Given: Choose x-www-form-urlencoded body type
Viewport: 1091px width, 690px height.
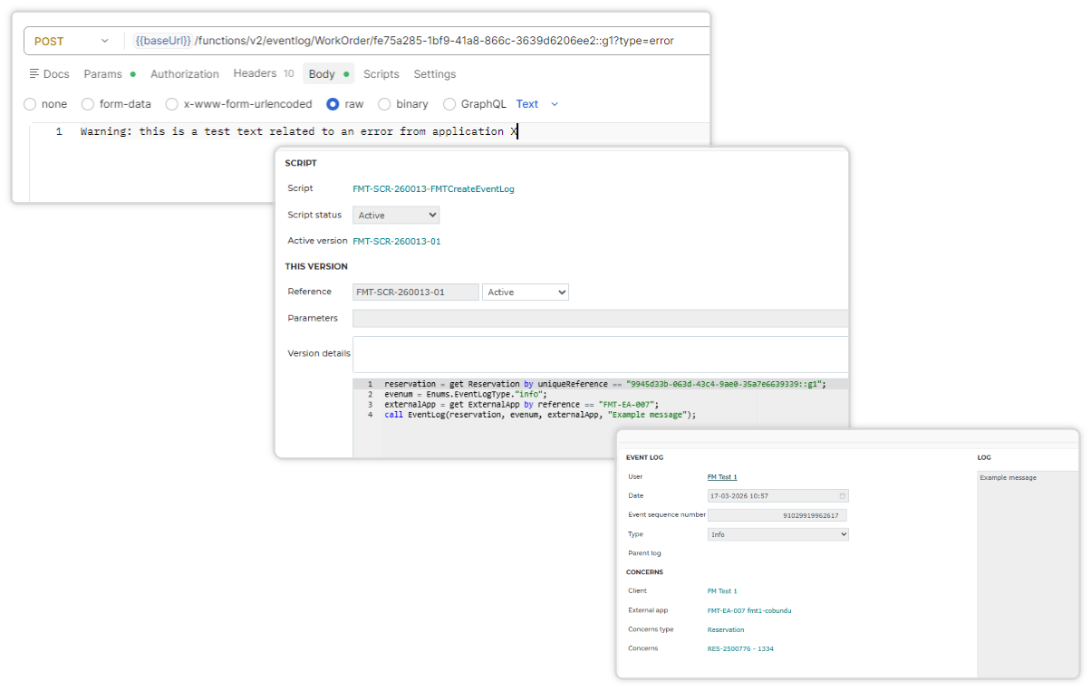Looking at the screenshot, I should [x=239, y=104].
